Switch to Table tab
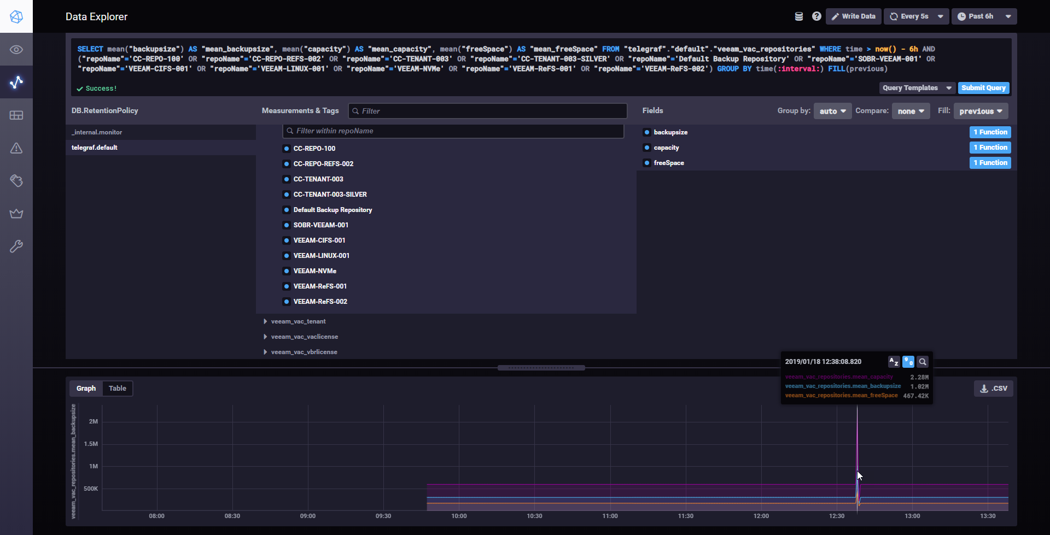1050x535 pixels. (x=118, y=389)
